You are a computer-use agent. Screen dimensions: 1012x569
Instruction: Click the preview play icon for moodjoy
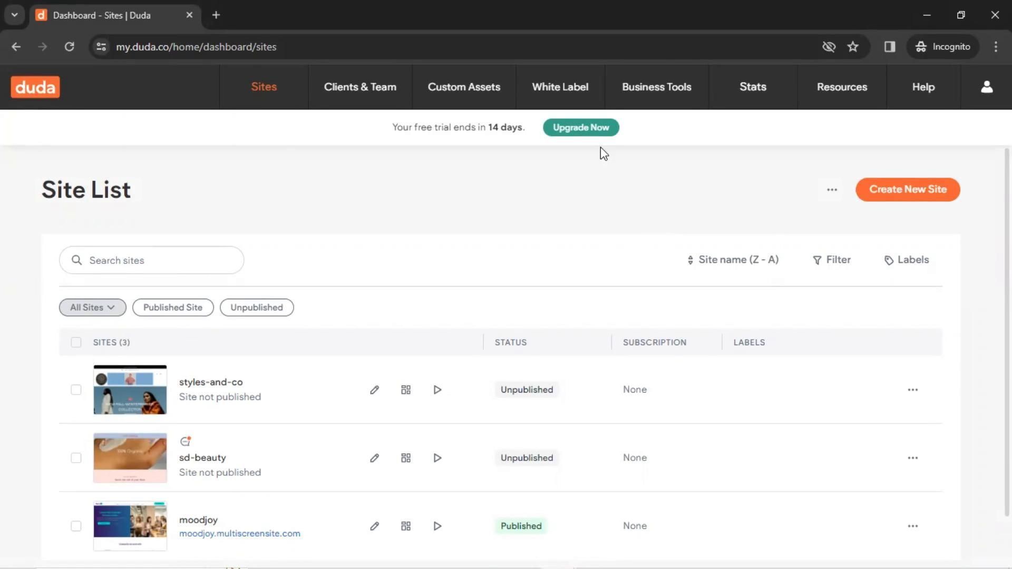[x=437, y=526]
